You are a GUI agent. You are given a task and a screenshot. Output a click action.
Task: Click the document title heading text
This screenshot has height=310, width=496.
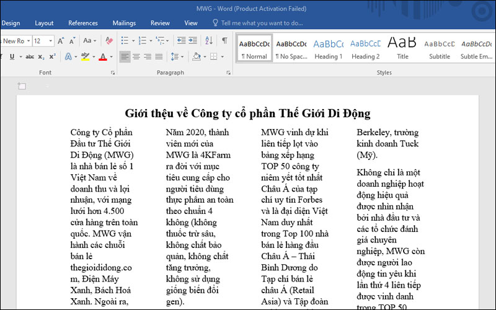pos(247,113)
